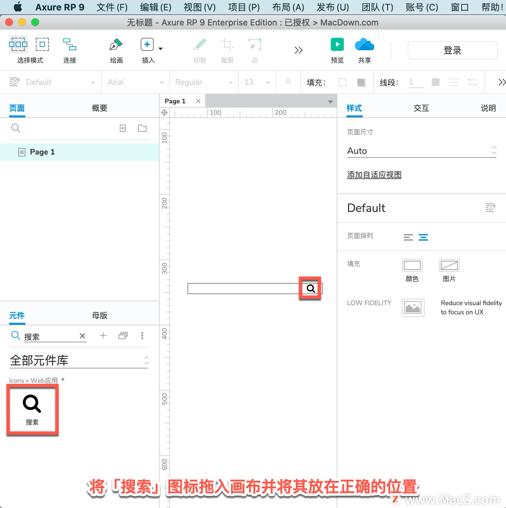This screenshot has width=506, height=508.
Task: Toggle Low Fidelity mode image icon
Action: [x=413, y=308]
